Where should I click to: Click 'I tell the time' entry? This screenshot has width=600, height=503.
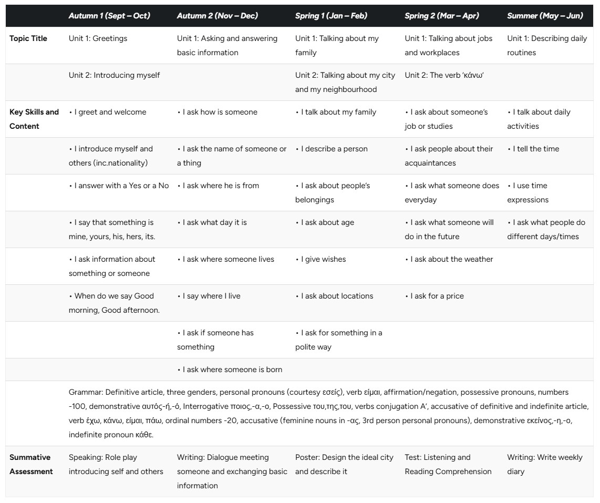point(533,149)
